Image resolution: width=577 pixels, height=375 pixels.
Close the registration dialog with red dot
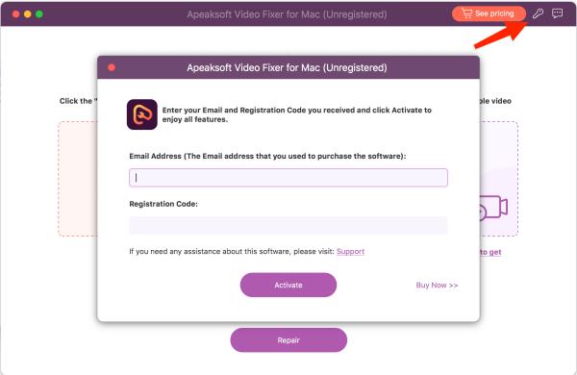(x=112, y=67)
